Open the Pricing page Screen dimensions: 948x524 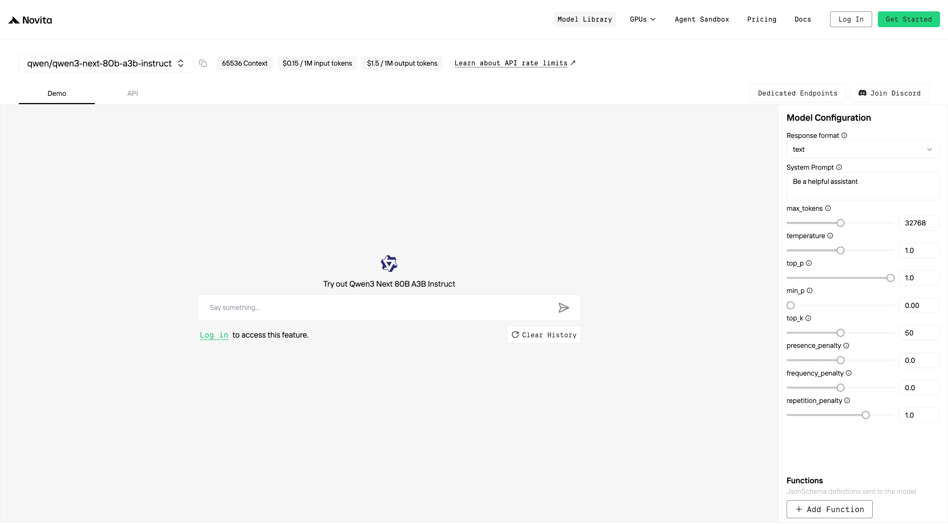(x=762, y=19)
